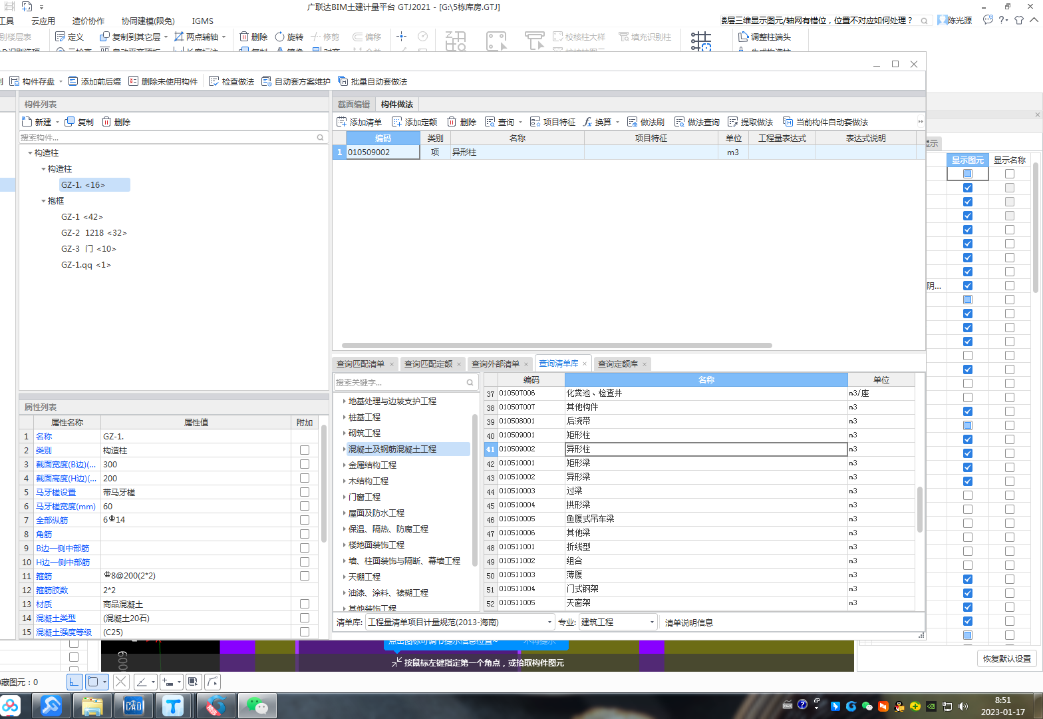Click 换算 button
The width and height of the screenshot is (1043, 719).
[597, 122]
